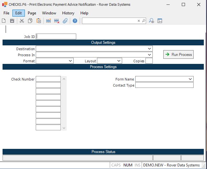Click the Insert row icon

48,21
